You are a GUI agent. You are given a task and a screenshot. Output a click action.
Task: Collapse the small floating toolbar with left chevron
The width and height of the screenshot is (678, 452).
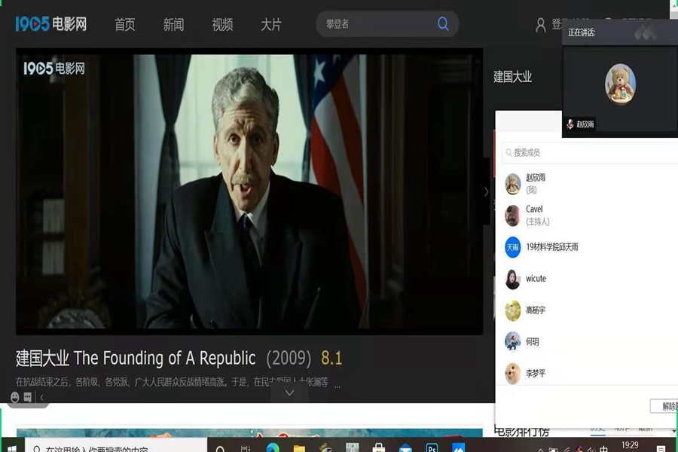[x=41, y=397]
